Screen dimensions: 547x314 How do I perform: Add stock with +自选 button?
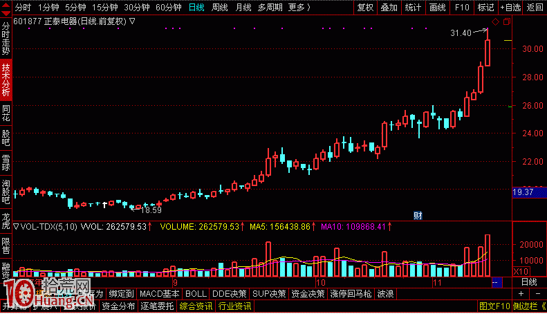[510, 8]
